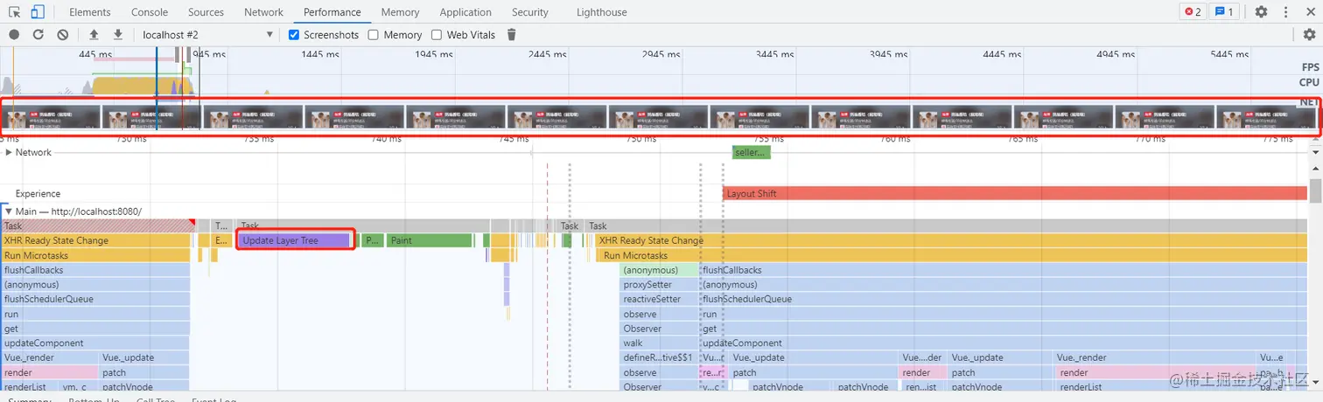The image size is (1323, 402).
Task: Clear the recording with the clear icon
Action: pyautogui.click(x=63, y=35)
